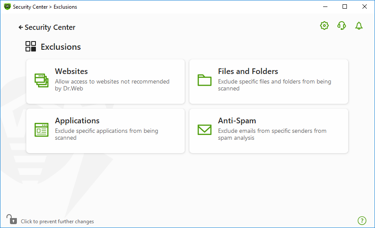Click 'Exclude emails from specific senders' description
The width and height of the screenshot is (375, 228).
pos(272,134)
